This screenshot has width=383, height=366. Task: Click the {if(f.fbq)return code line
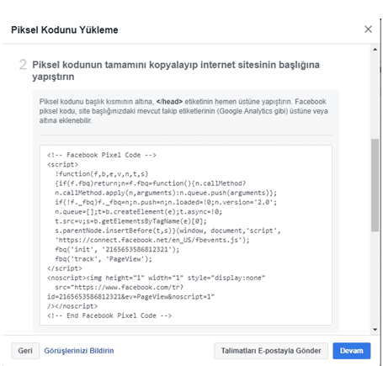pos(151,183)
